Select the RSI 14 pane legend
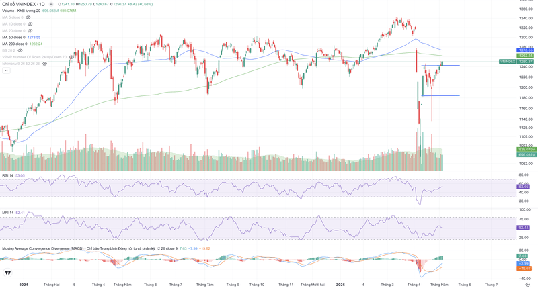The width and height of the screenshot is (538, 288). point(7,175)
